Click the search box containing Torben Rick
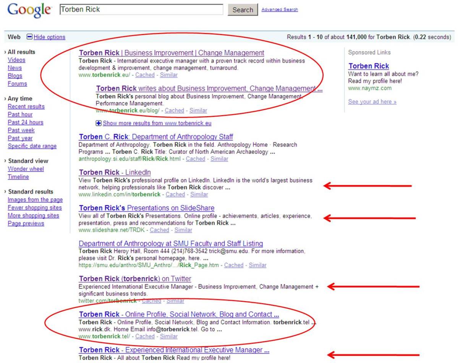Screen dimensions: 458x363 [141, 9]
